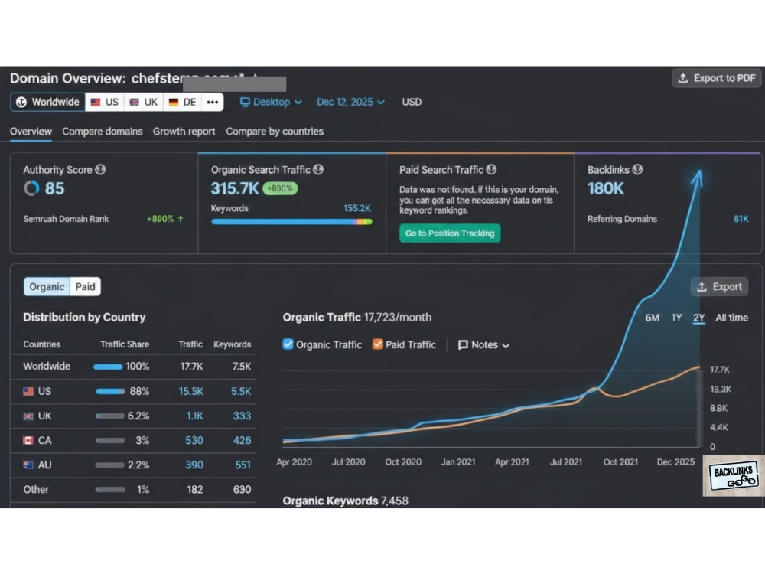Click Go to Position Tracking button
The height and width of the screenshot is (574, 765).
[450, 233]
